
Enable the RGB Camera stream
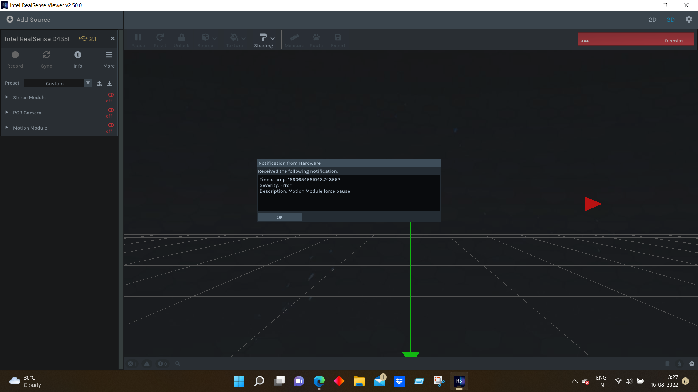tap(110, 110)
